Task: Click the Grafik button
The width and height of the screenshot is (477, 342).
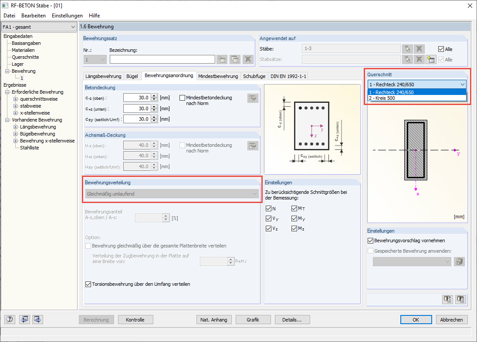Action: 253,320
